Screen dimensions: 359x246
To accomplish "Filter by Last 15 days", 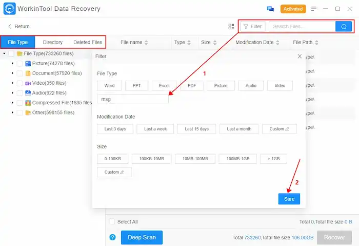I will click(196, 129).
